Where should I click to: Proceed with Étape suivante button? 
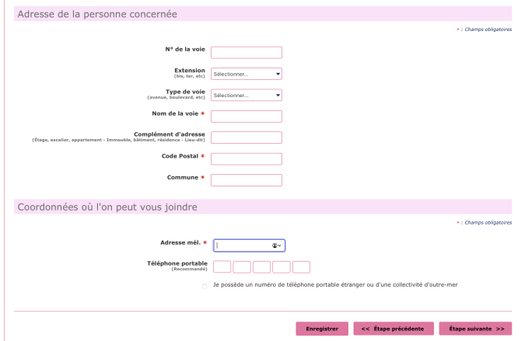coord(474,329)
